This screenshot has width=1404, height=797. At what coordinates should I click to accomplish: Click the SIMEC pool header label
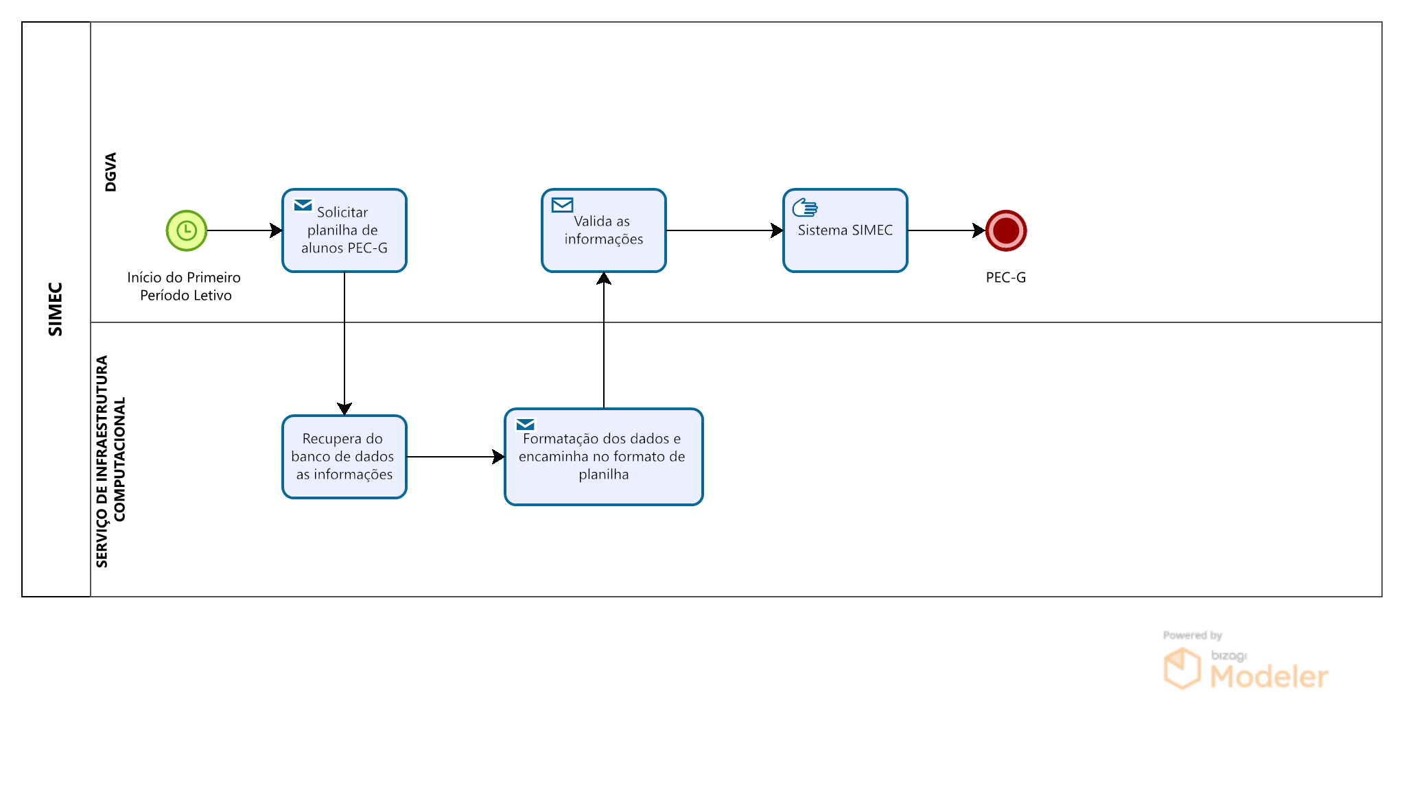point(56,309)
